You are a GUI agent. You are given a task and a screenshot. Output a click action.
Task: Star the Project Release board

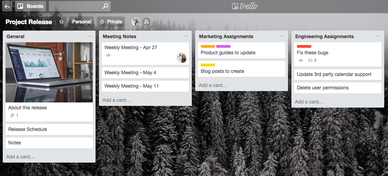pos(62,22)
